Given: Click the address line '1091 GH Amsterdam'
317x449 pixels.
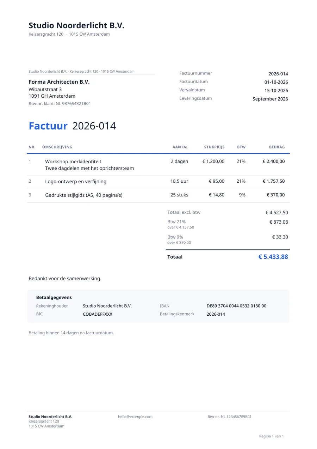Looking at the screenshot, I should click(x=52, y=96).
